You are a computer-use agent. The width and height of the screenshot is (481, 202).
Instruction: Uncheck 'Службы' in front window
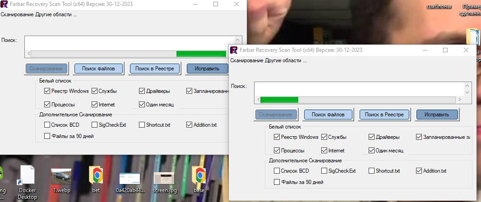324,137
